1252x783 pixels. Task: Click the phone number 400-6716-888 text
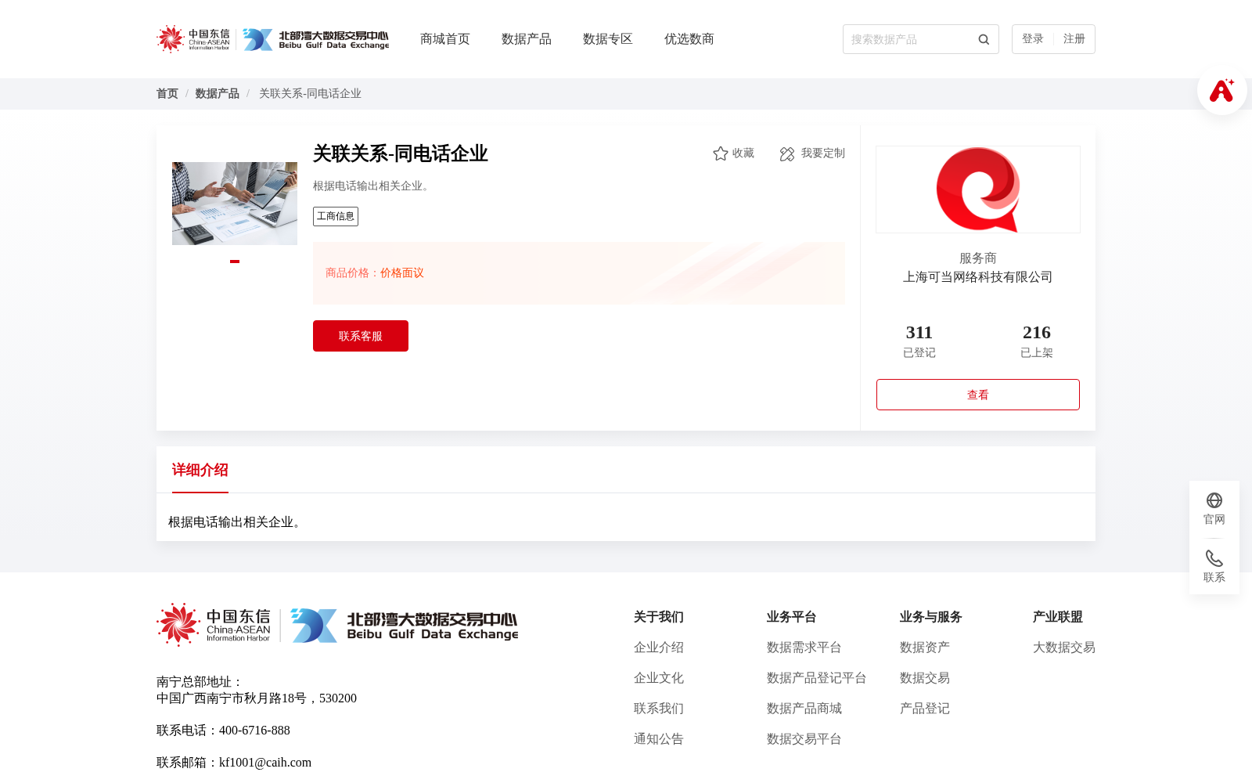[254, 731]
